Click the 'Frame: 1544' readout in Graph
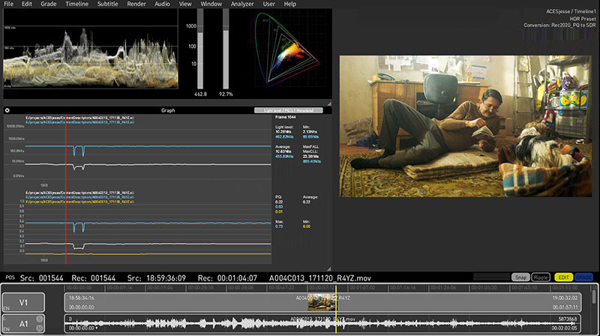 (x=286, y=117)
